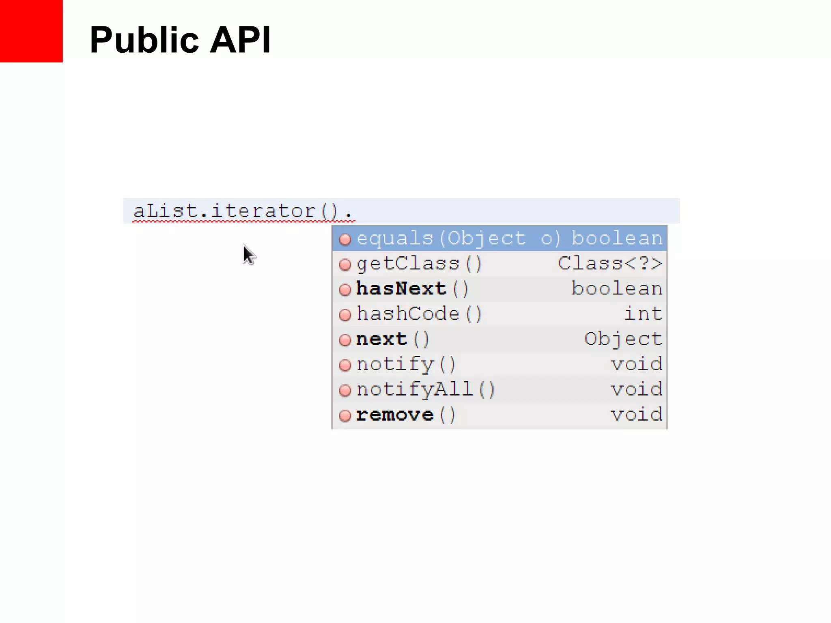Click the red circle icon beside equals
831x623 pixels.
tap(345, 239)
